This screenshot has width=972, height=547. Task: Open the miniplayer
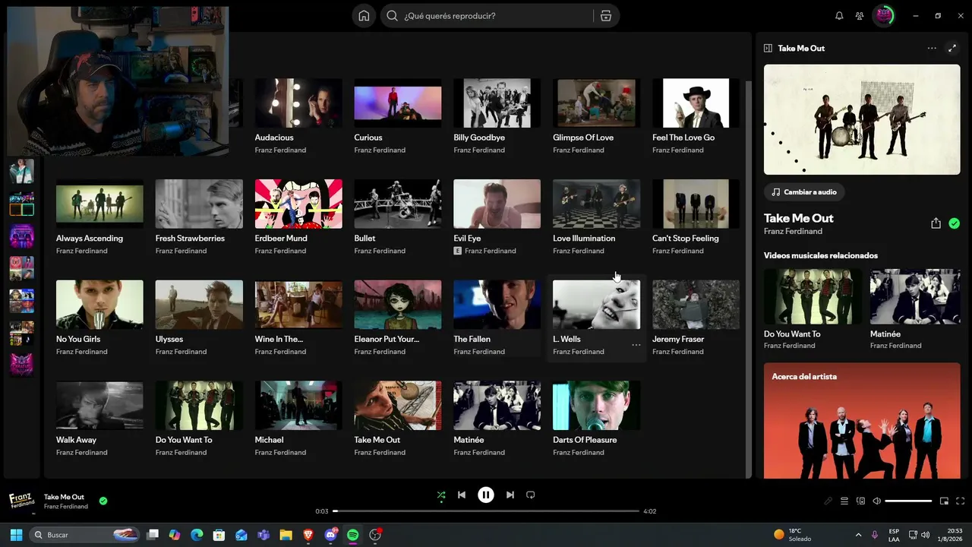coord(944,501)
